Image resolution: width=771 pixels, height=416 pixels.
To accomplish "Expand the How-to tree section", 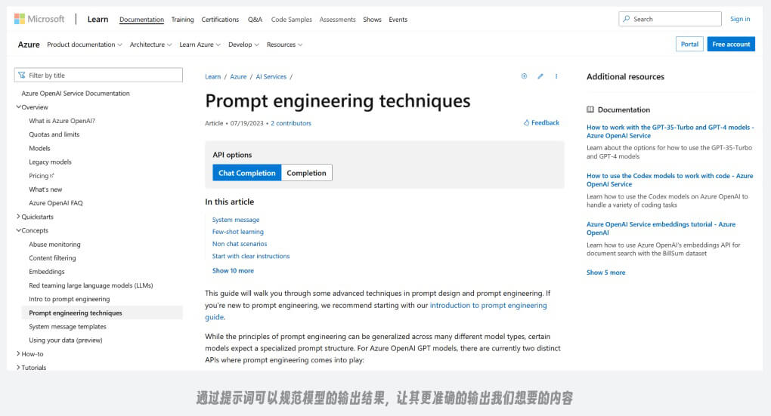I will [19, 353].
